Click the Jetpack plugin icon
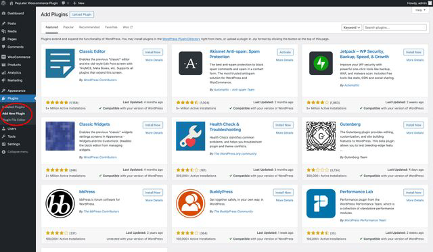The image size is (433, 252). tap(321, 63)
